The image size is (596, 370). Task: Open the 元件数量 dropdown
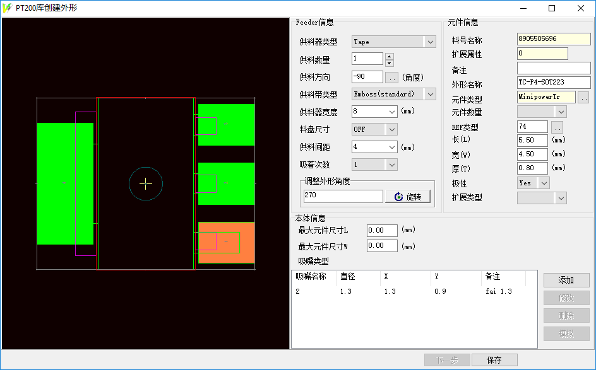(542, 112)
